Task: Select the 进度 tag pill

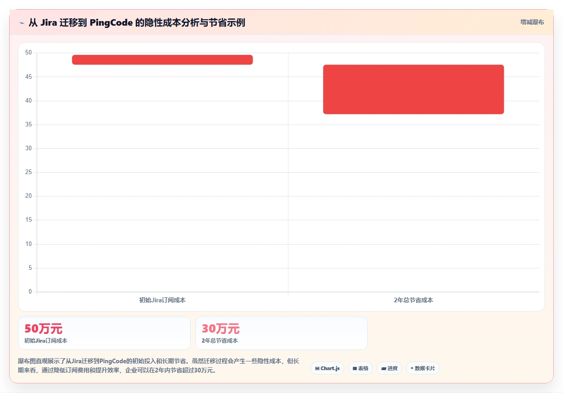Action: (x=389, y=368)
